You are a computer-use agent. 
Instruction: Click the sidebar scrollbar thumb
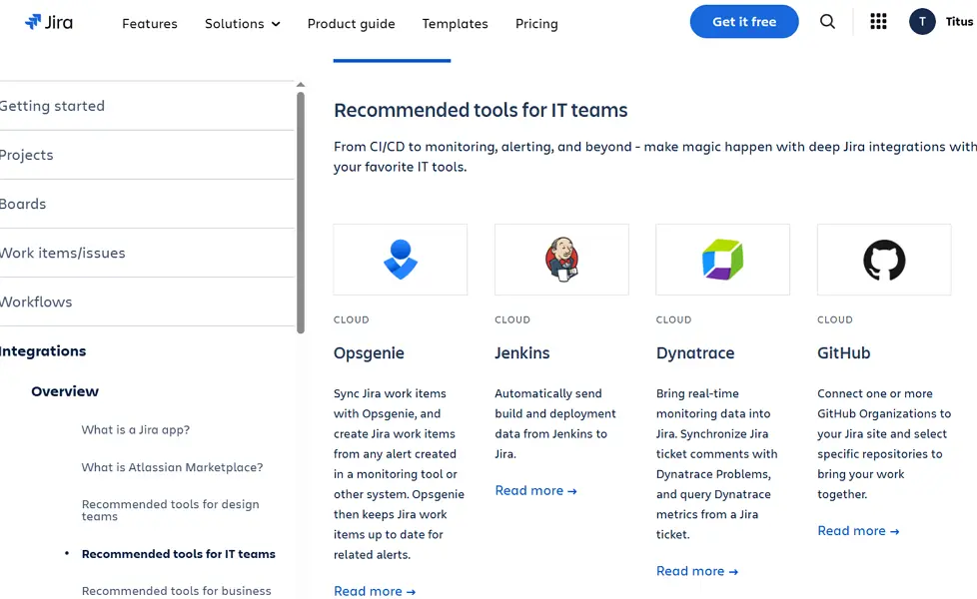(x=301, y=213)
